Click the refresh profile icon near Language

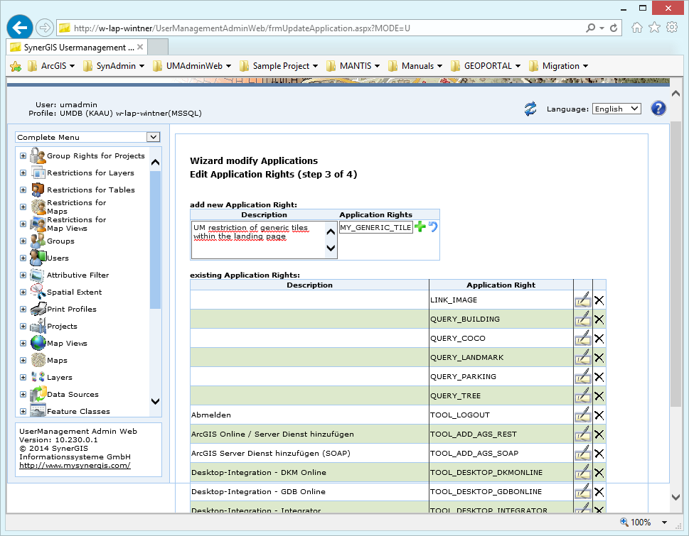point(529,109)
